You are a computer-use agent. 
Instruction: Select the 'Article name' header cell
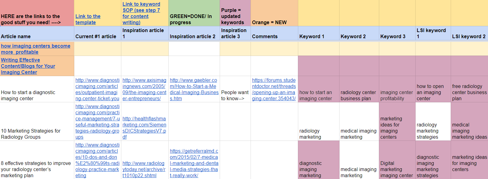(37, 33)
